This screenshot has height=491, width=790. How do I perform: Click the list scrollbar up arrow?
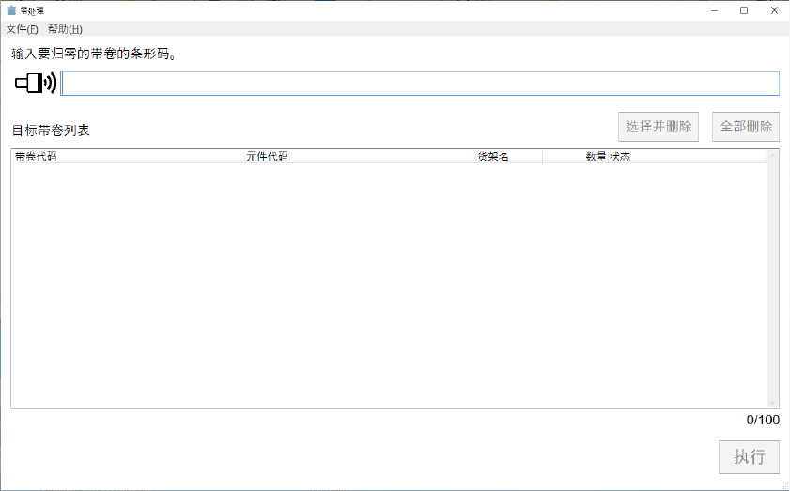[772, 156]
